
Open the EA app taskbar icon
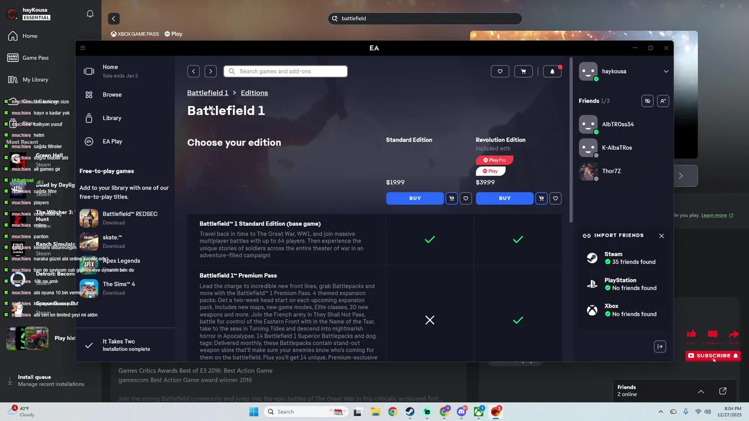tap(496, 412)
